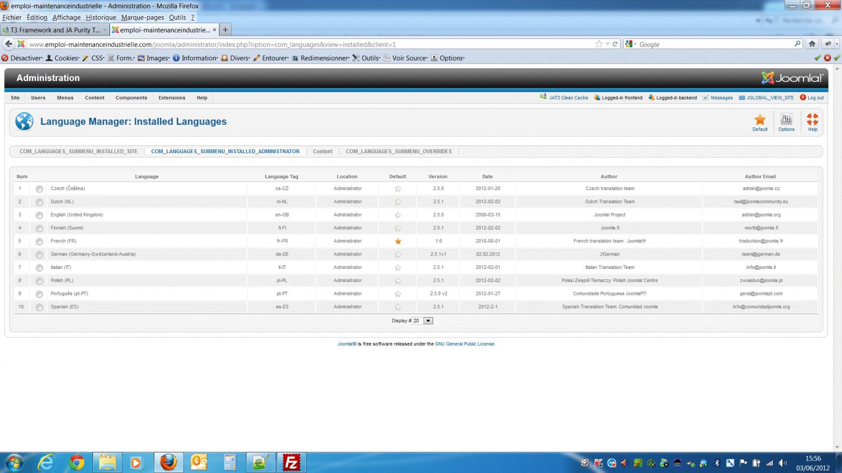Open the Users menu in Joomla

[38, 98]
